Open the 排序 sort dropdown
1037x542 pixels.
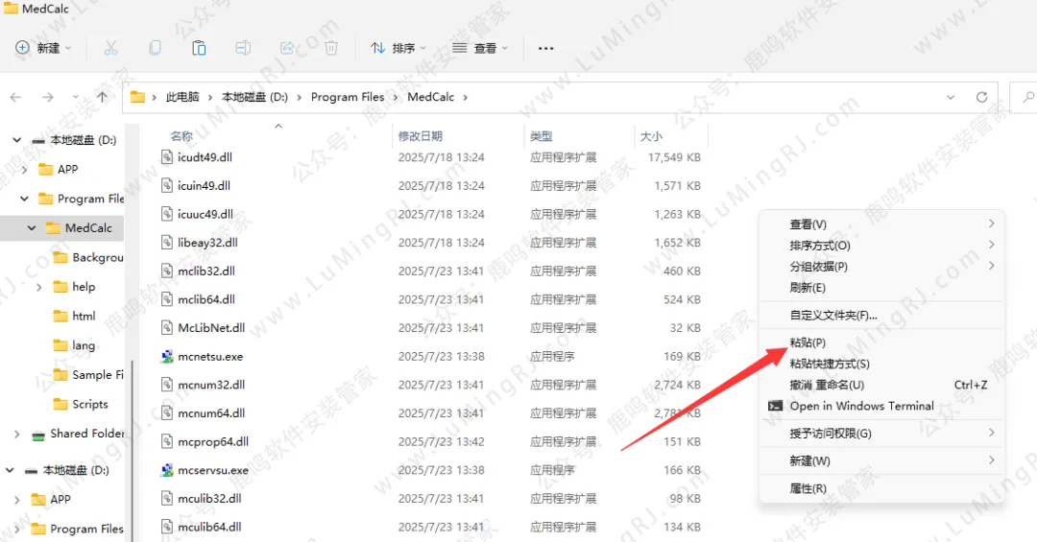tap(398, 48)
